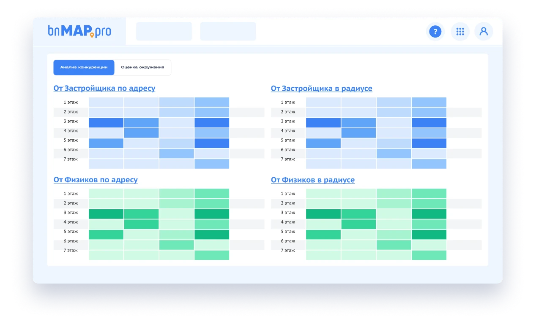Open the apps grid menu icon
This screenshot has width=536, height=319.
click(460, 32)
